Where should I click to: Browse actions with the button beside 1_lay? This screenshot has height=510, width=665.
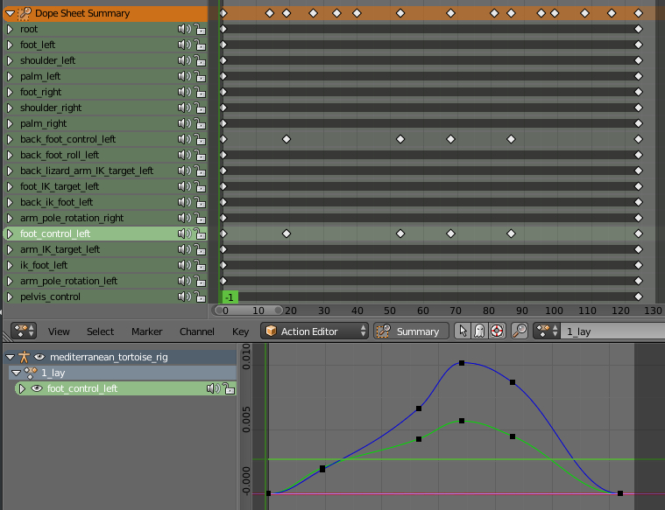547,332
